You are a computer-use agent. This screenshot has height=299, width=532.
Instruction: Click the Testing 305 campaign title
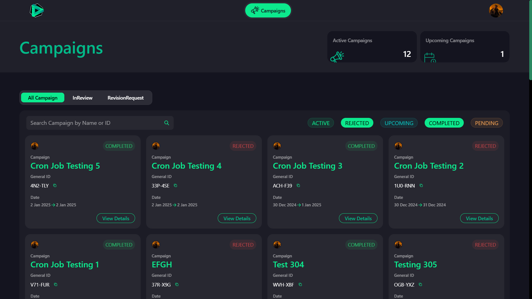[416, 265]
